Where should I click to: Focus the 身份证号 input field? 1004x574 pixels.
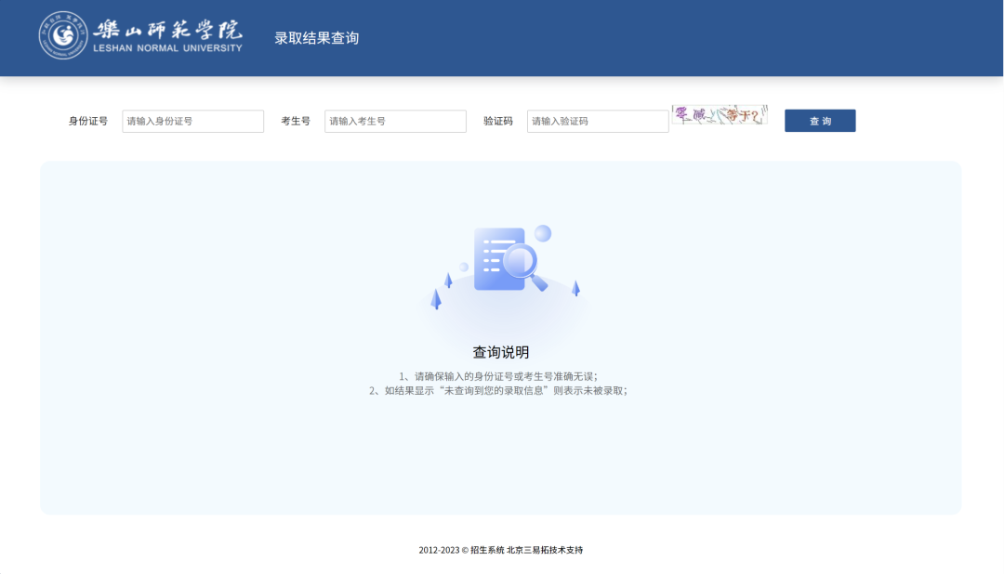192,121
